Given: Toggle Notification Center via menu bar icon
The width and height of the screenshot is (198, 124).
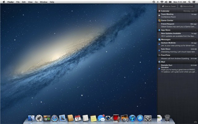Looking at the screenshot, I should pyautogui.click(x=195, y=2).
